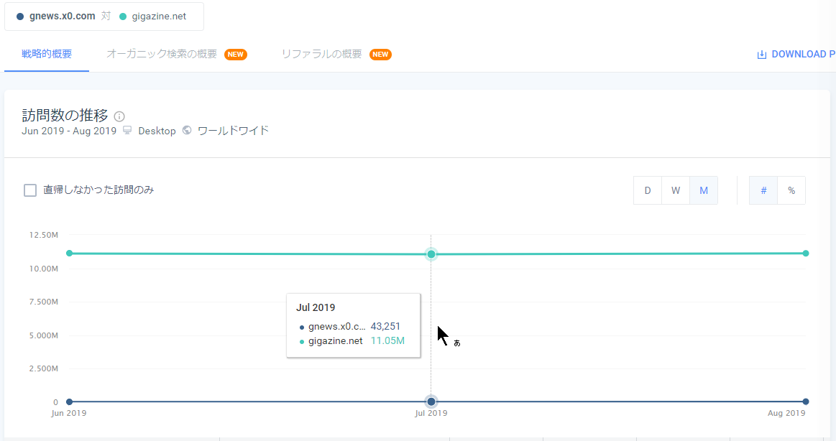Screen dimensions: 836x441
Task: Click the DOWNLOAD button text
Action: [x=802, y=55]
